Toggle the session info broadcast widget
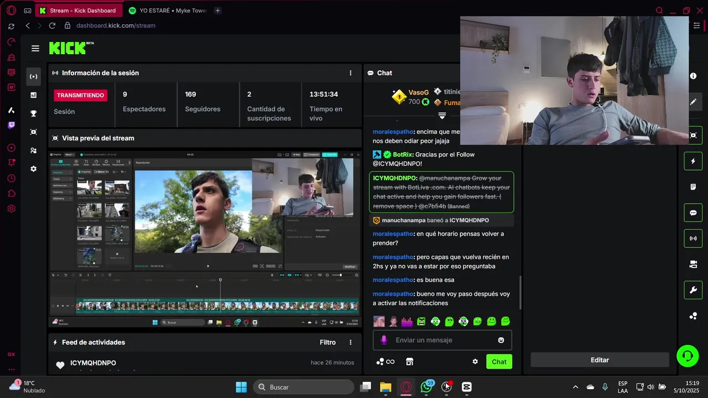The height and width of the screenshot is (398, 708). 693,238
